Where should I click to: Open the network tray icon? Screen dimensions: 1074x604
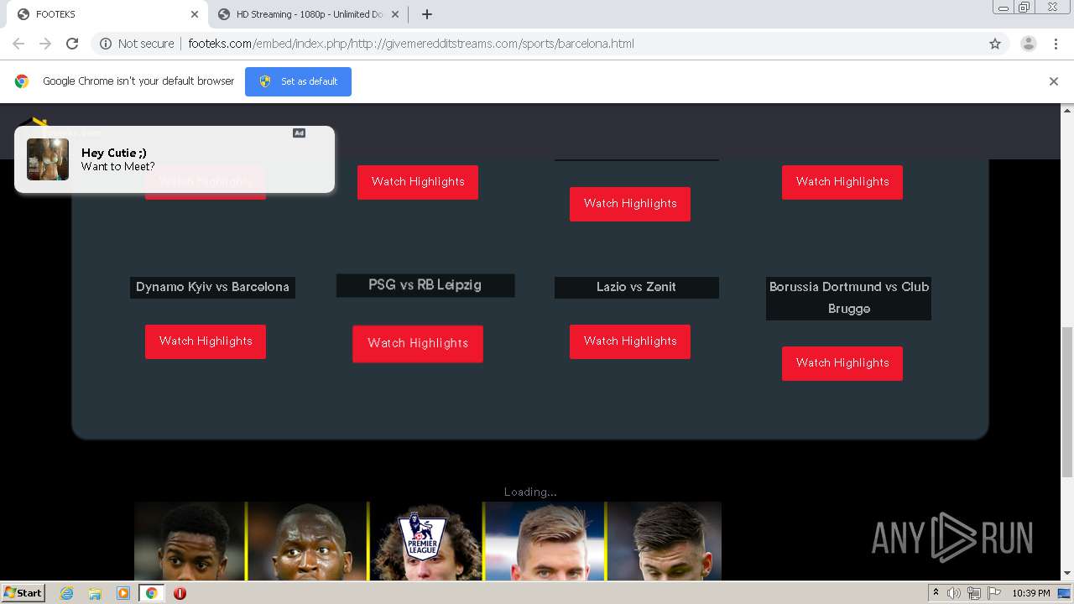[974, 593]
